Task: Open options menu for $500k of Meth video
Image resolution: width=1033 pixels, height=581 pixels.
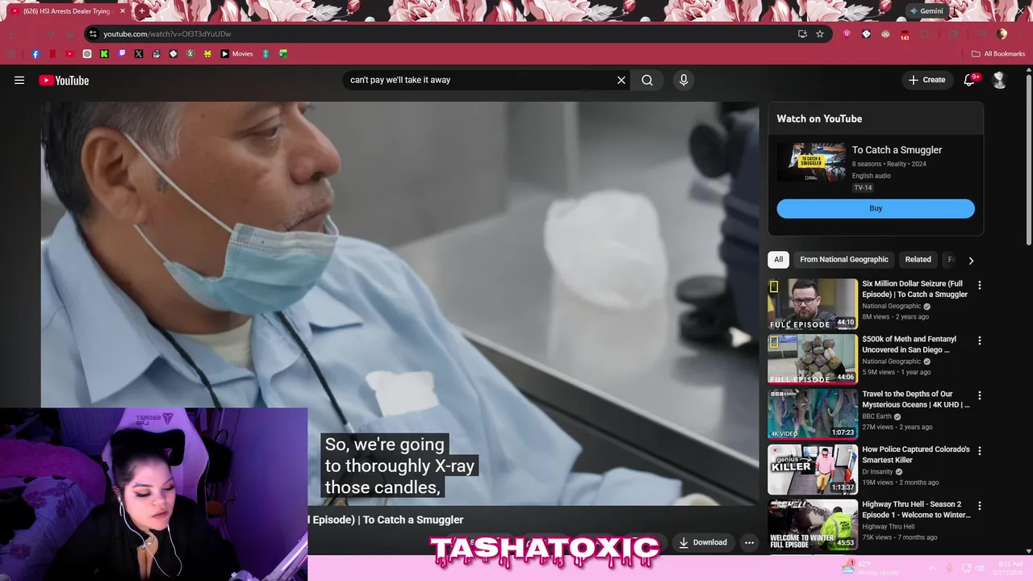Action: click(x=980, y=341)
